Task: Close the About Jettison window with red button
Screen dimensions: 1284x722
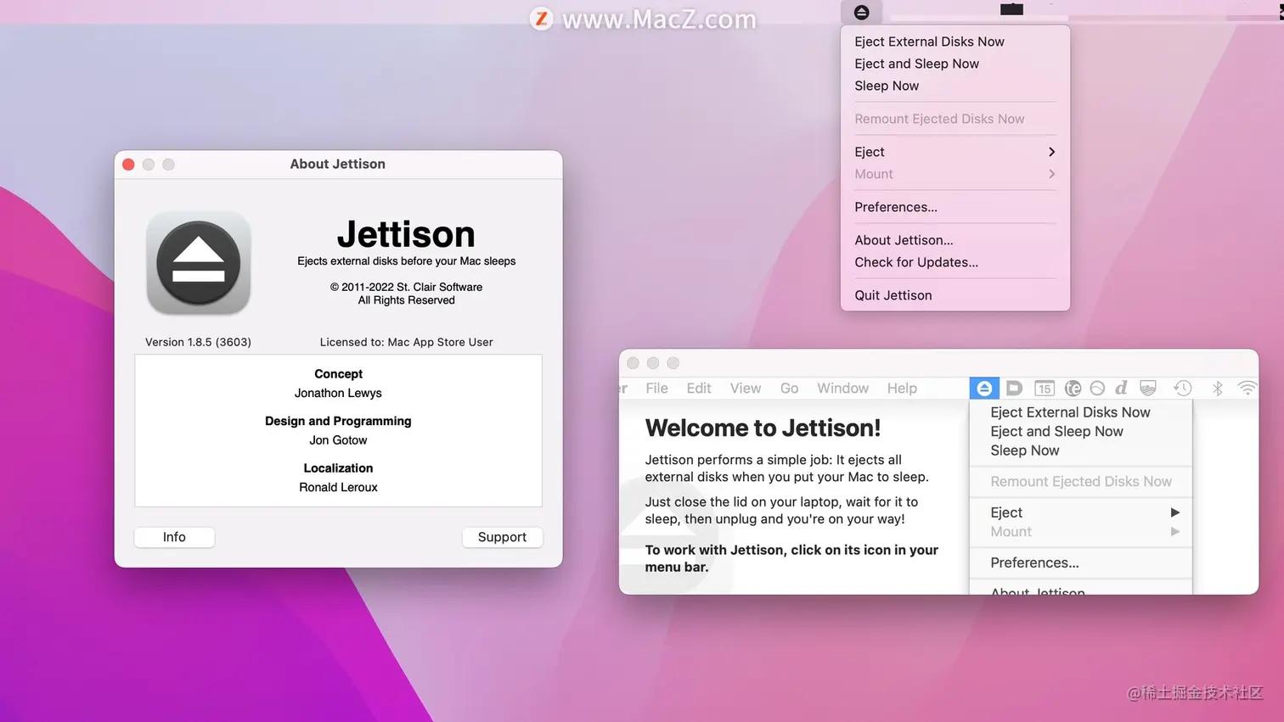Action: coord(128,165)
